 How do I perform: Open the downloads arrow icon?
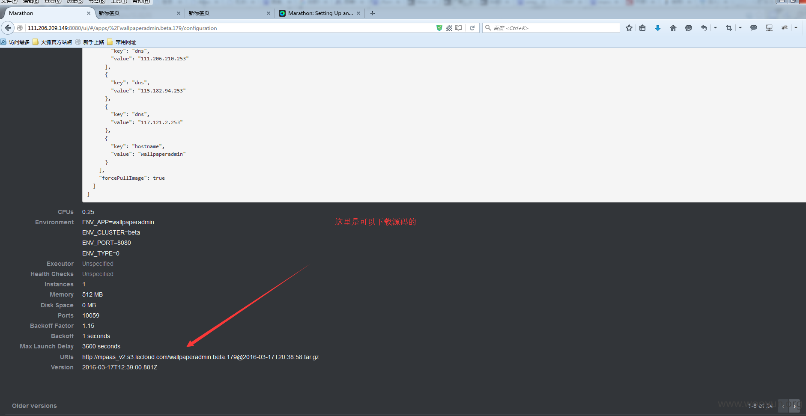pyautogui.click(x=658, y=28)
